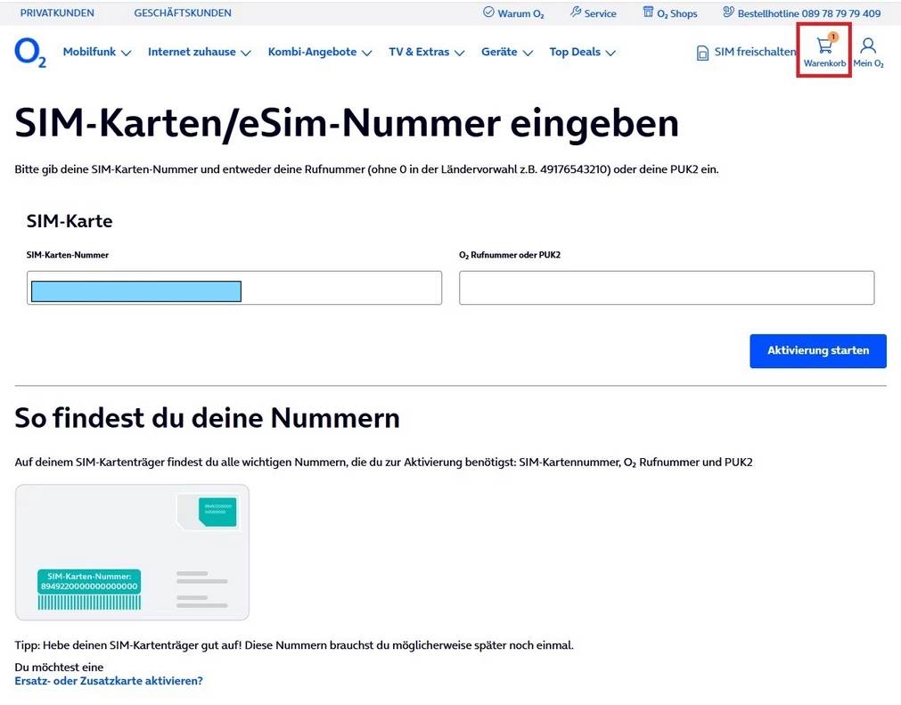Click the Du möchtest eine text
Screen dimensions: 901x705
click(59, 667)
